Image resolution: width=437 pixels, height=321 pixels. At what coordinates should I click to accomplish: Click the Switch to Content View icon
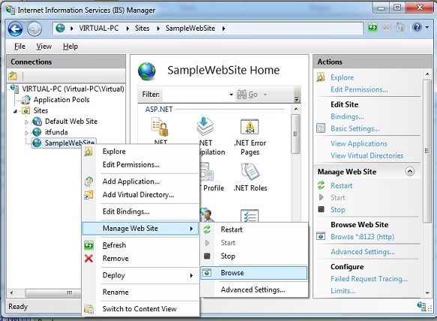(88, 309)
